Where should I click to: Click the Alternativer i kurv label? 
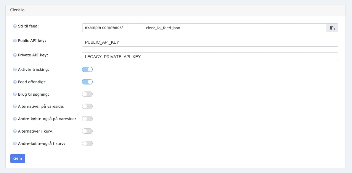tap(36, 131)
